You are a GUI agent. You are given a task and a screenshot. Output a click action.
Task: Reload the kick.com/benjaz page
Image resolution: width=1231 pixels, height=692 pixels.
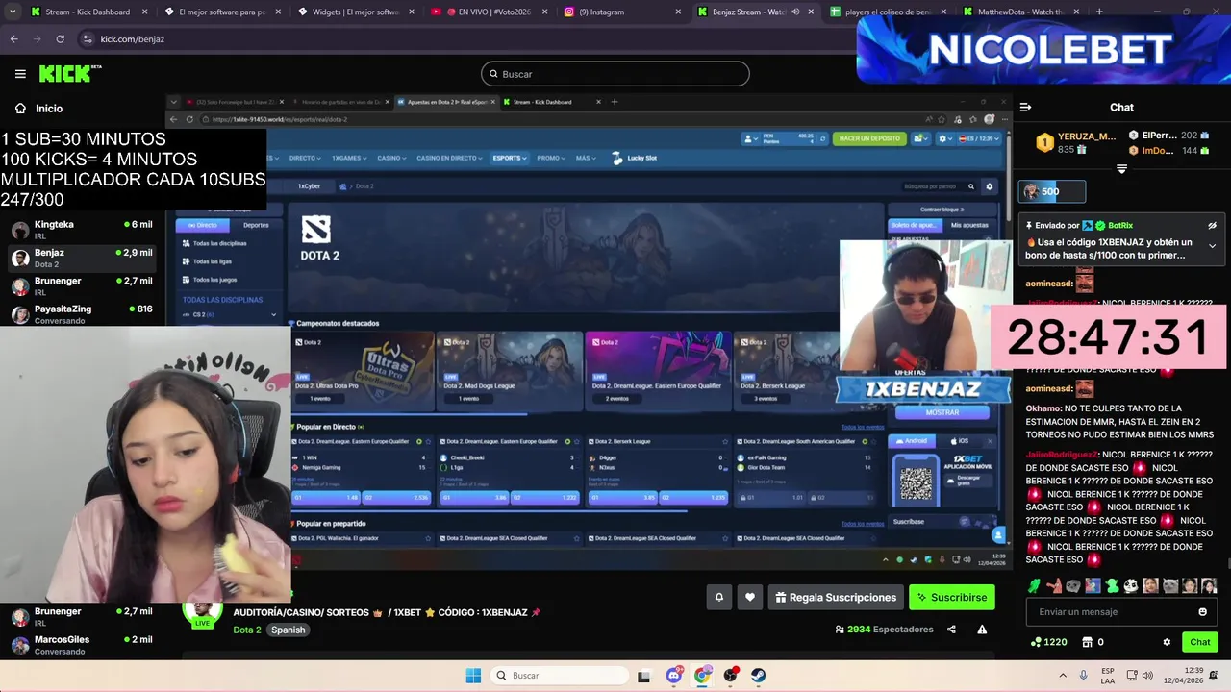[x=60, y=39]
